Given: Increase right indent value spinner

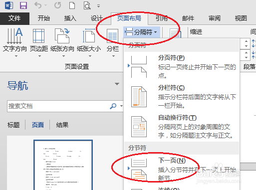Looking at the screenshot, I should tap(247, 53).
